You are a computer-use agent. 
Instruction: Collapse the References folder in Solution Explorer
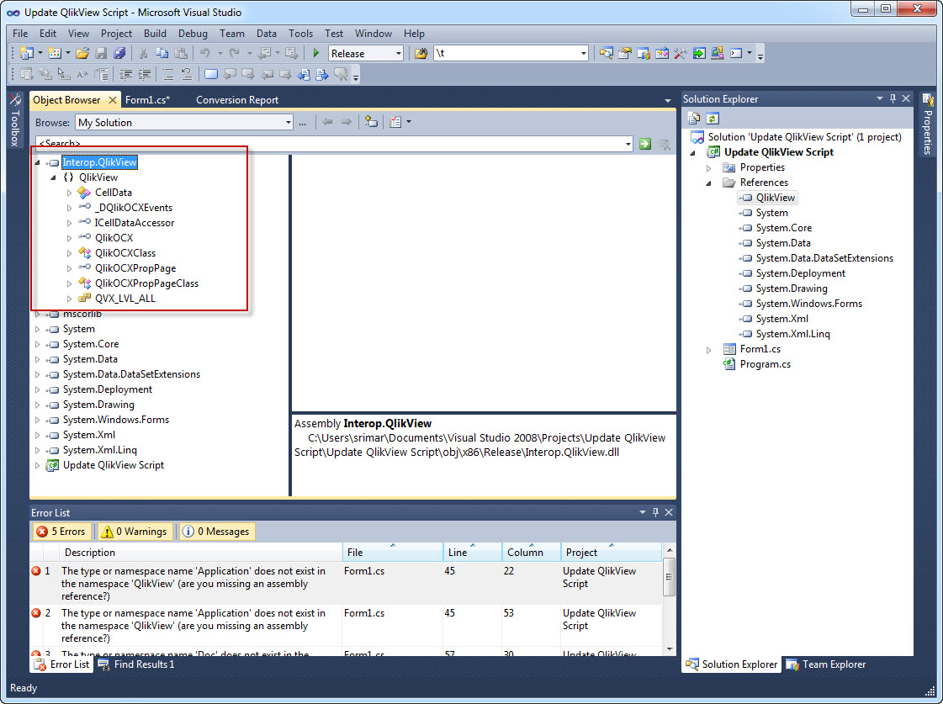(708, 183)
